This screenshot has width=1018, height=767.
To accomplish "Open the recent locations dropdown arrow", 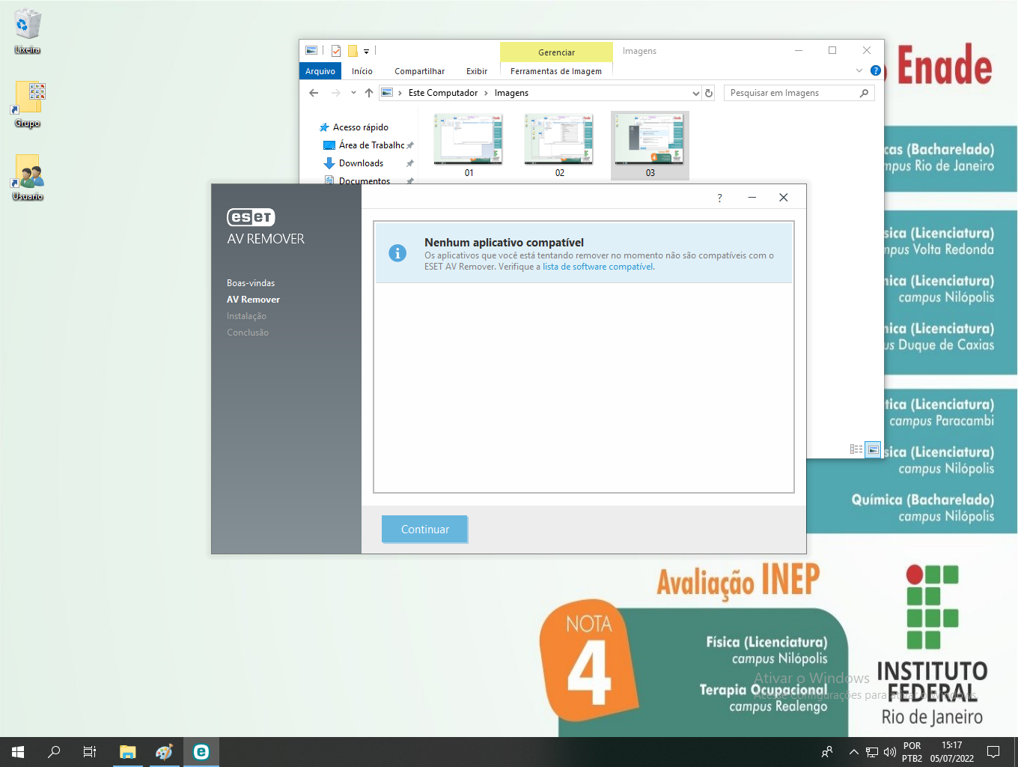I will click(x=353, y=93).
